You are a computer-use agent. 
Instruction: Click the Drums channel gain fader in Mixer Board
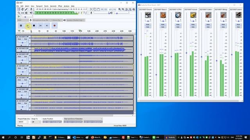pyautogui.click(x=141, y=54)
